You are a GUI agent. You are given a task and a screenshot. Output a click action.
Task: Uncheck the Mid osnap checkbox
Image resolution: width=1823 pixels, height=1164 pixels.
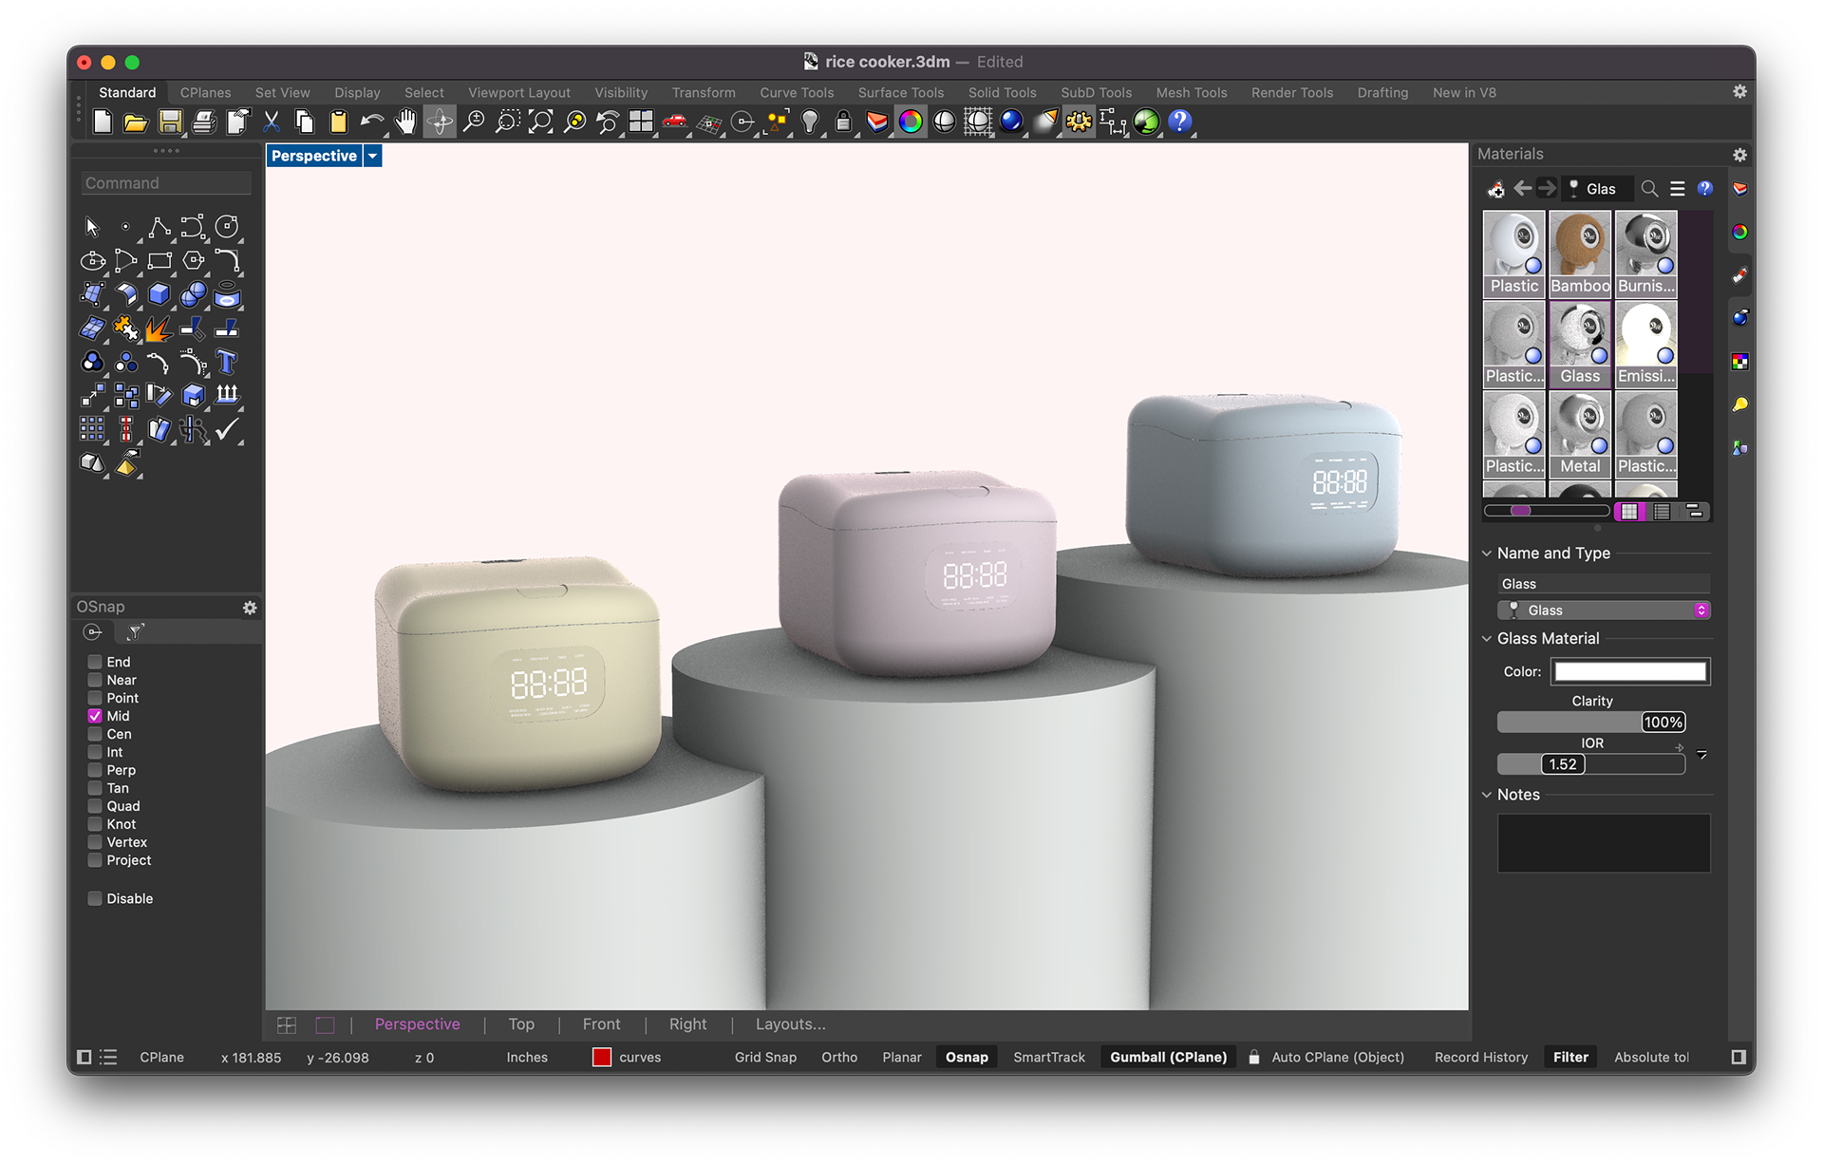click(x=95, y=716)
